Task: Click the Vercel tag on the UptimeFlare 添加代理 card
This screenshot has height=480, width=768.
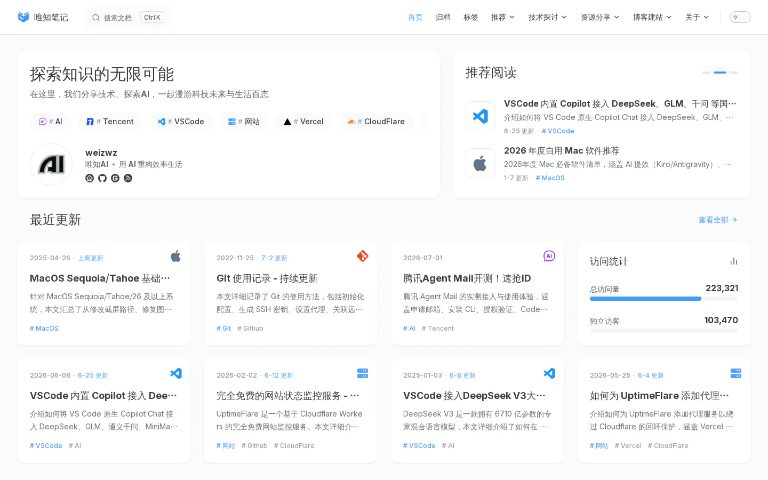Action: pyautogui.click(x=628, y=446)
